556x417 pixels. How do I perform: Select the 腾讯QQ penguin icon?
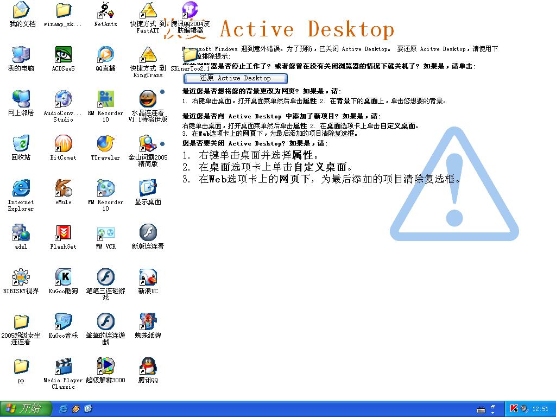pos(148,367)
